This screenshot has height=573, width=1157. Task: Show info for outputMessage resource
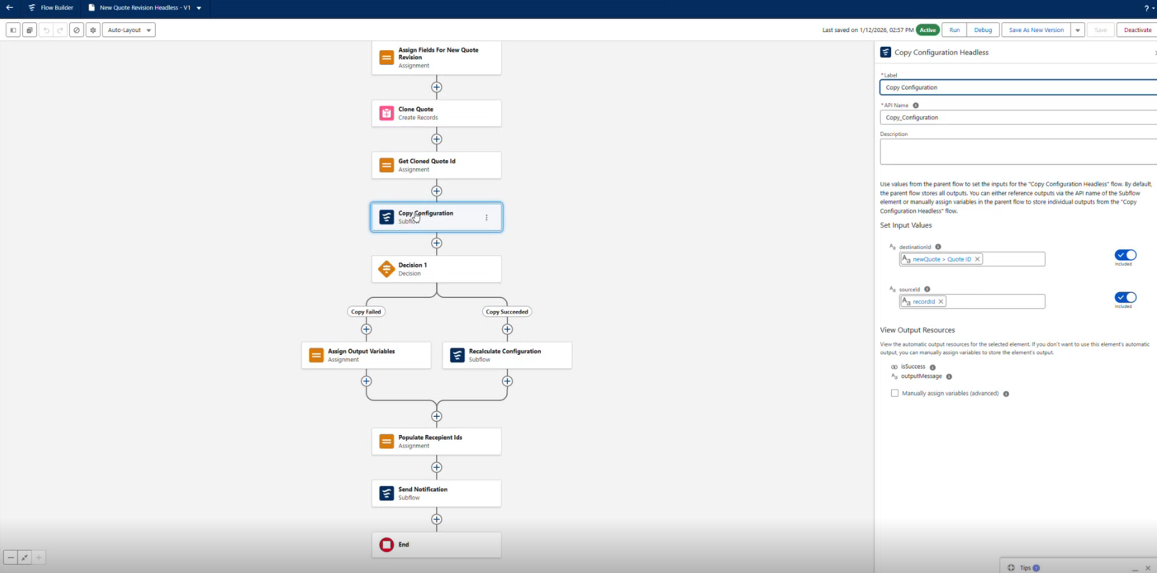pyautogui.click(x=949, y=376)
